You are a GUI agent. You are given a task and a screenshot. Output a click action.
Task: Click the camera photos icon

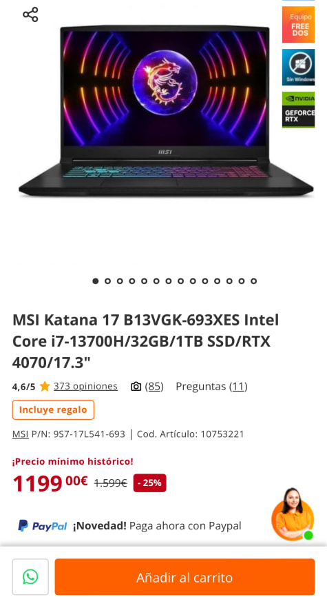point(136,387)
